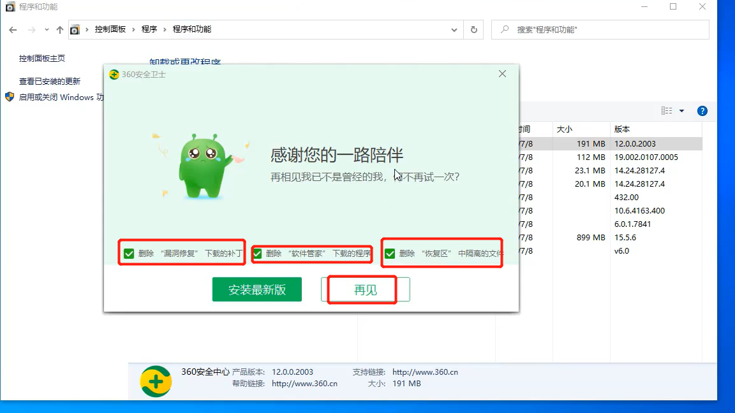Uncheck 删除软件管家下载的程序
The width and height of the screenshot is (735, 413).
(260, 253)
